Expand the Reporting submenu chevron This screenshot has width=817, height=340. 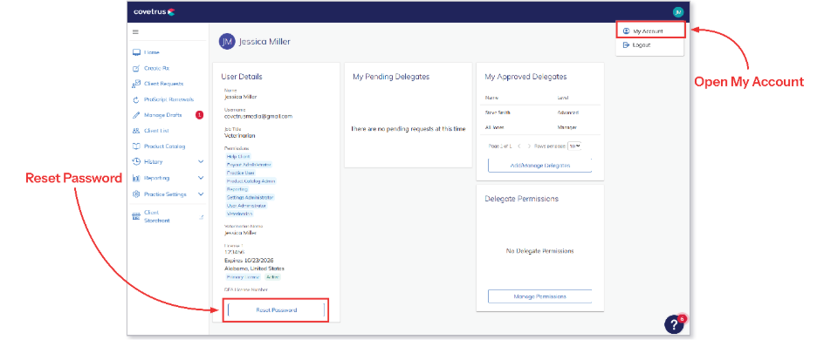pos(201,178)
